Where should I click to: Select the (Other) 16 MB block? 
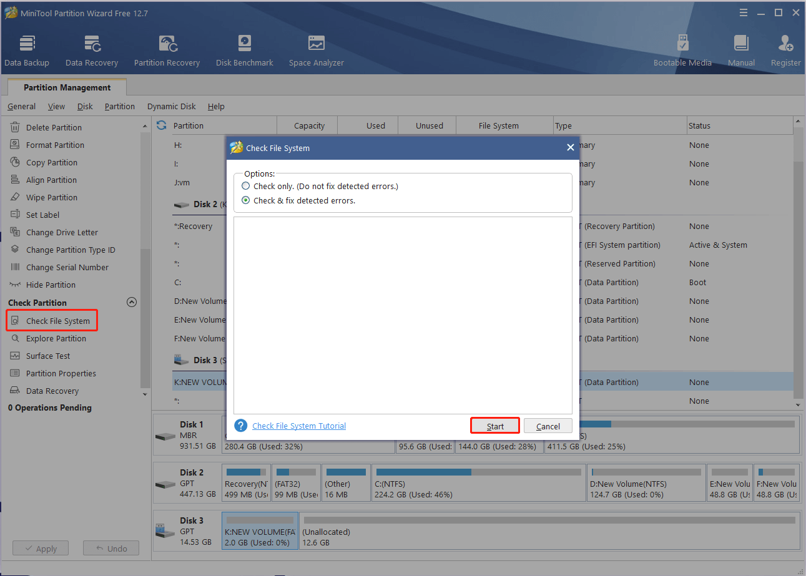pyautogui.click(x=346, y=482)
